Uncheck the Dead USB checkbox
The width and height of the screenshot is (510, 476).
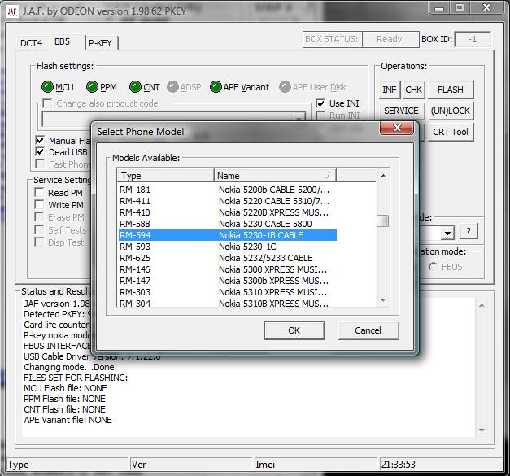(40, 152)
